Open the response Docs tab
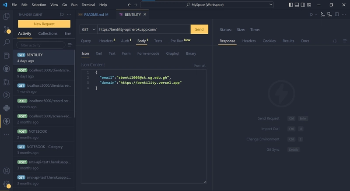This screenshot has width=350, height=191. (305, 41)
